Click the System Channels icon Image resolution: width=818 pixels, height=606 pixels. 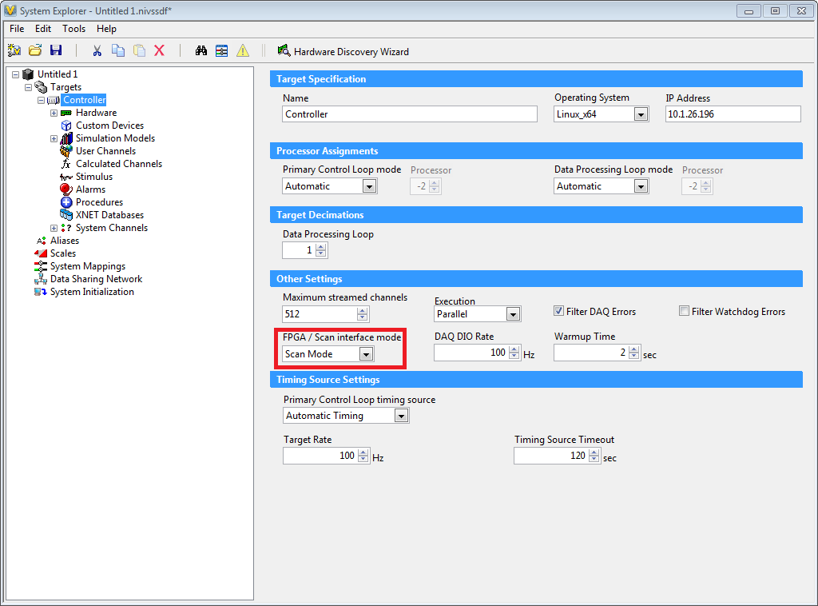(x=66, y=228)
